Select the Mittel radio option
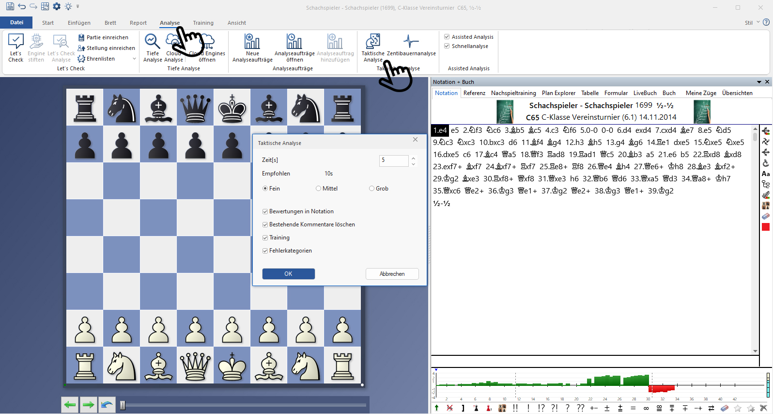 318,189
